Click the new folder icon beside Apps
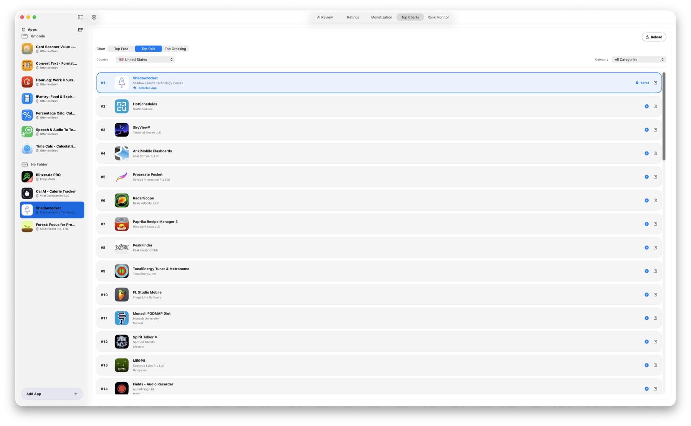The image size is (691, 426). click(x=80, y=30)
